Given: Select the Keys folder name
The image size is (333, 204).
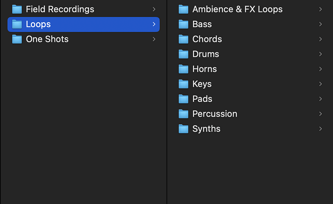Looking at the screenshot, I should pos(202,84).
